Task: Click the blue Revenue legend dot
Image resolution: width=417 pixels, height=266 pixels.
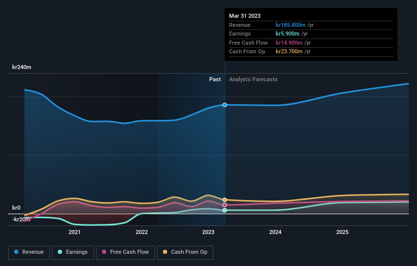Action: 16,252
